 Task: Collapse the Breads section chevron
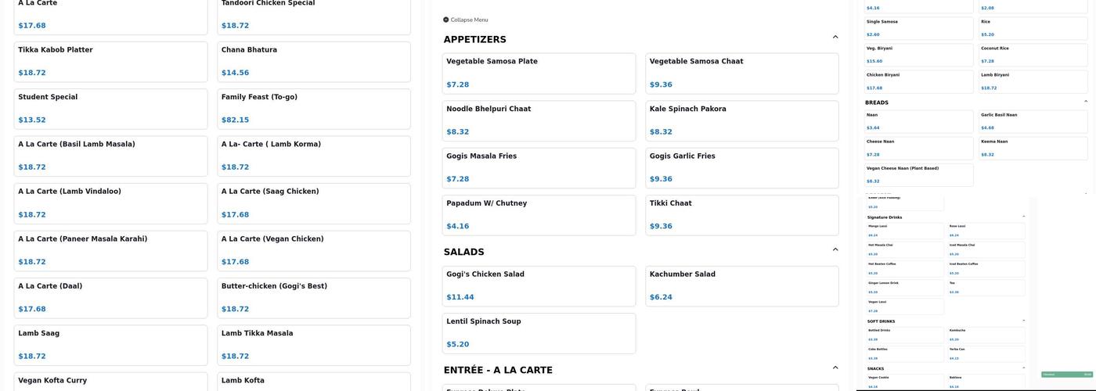coord(1086,102)
